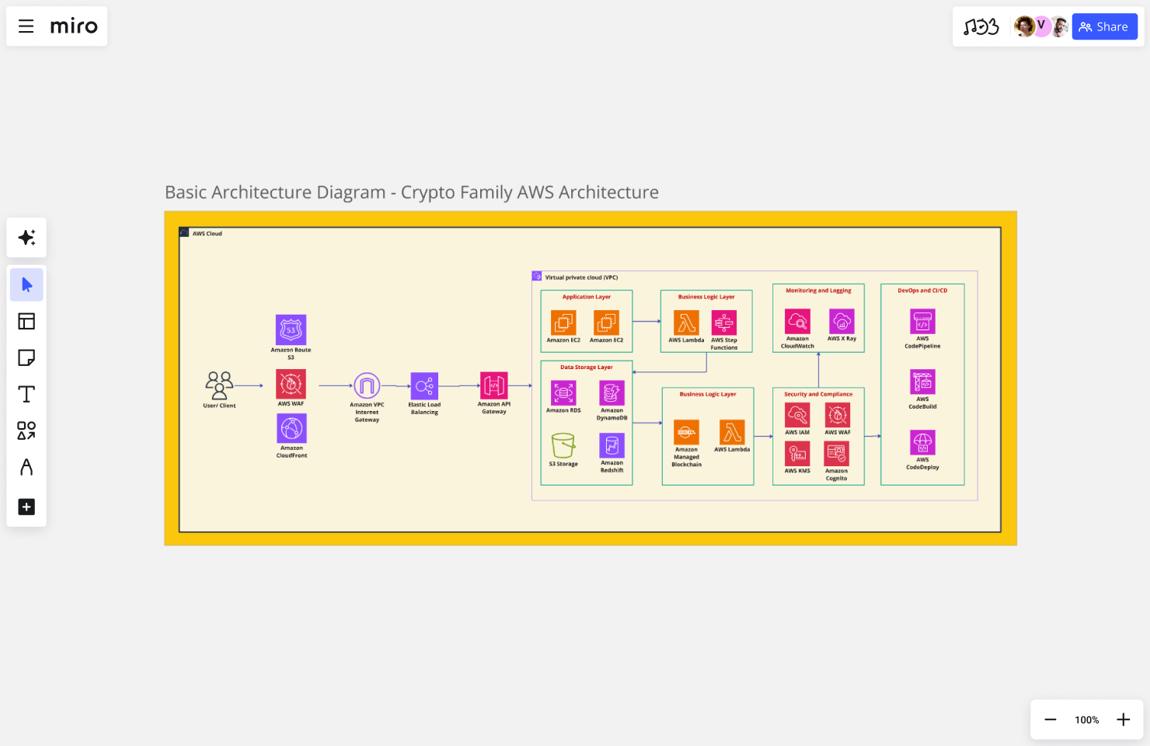Select AWS Lambda in upper Business Logic Layer
This screenshot has height=746, width=1150.
[x=686, y=322]
